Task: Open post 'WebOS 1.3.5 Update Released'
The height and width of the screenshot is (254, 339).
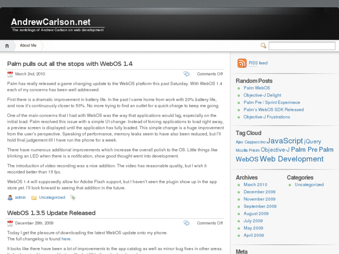Action: click(51, 213)
